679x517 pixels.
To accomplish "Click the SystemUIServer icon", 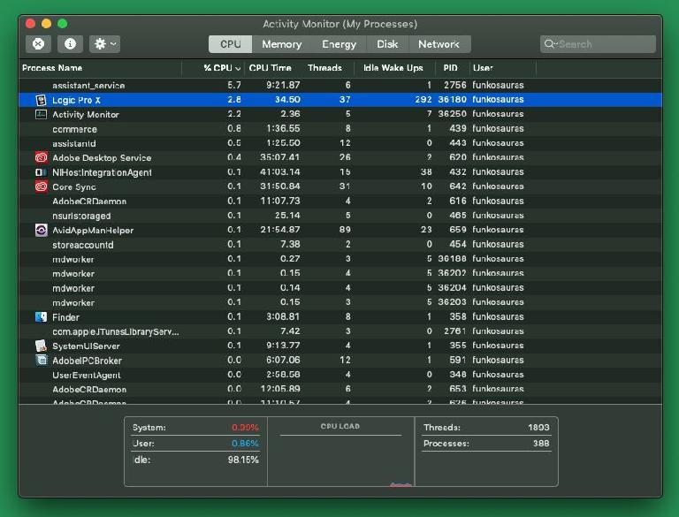I will coord(42,346).
